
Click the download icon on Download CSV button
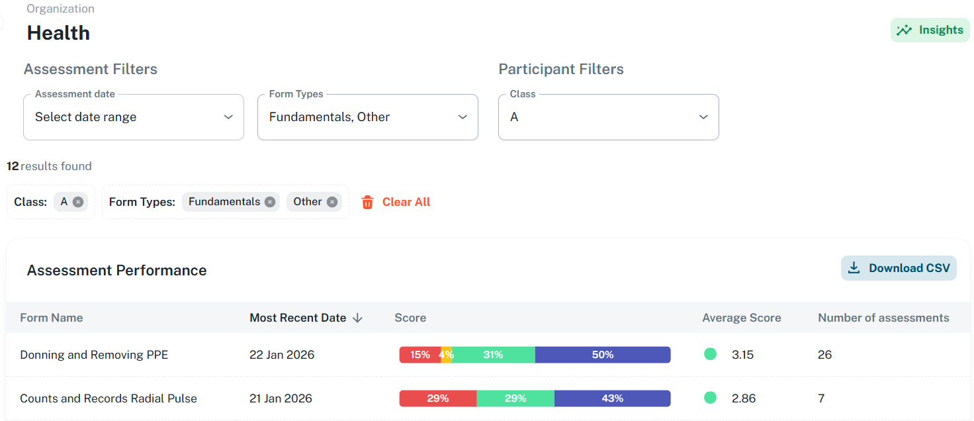pyautogui.click(x=854, y=267)
